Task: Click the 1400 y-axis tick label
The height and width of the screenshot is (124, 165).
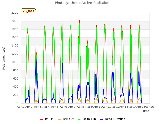Action: (15, 46)
